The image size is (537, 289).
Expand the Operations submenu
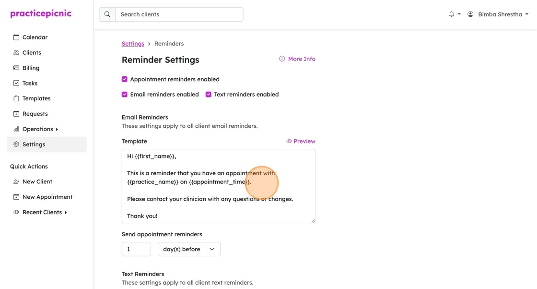pyautogui.click(x=57, y=129)
